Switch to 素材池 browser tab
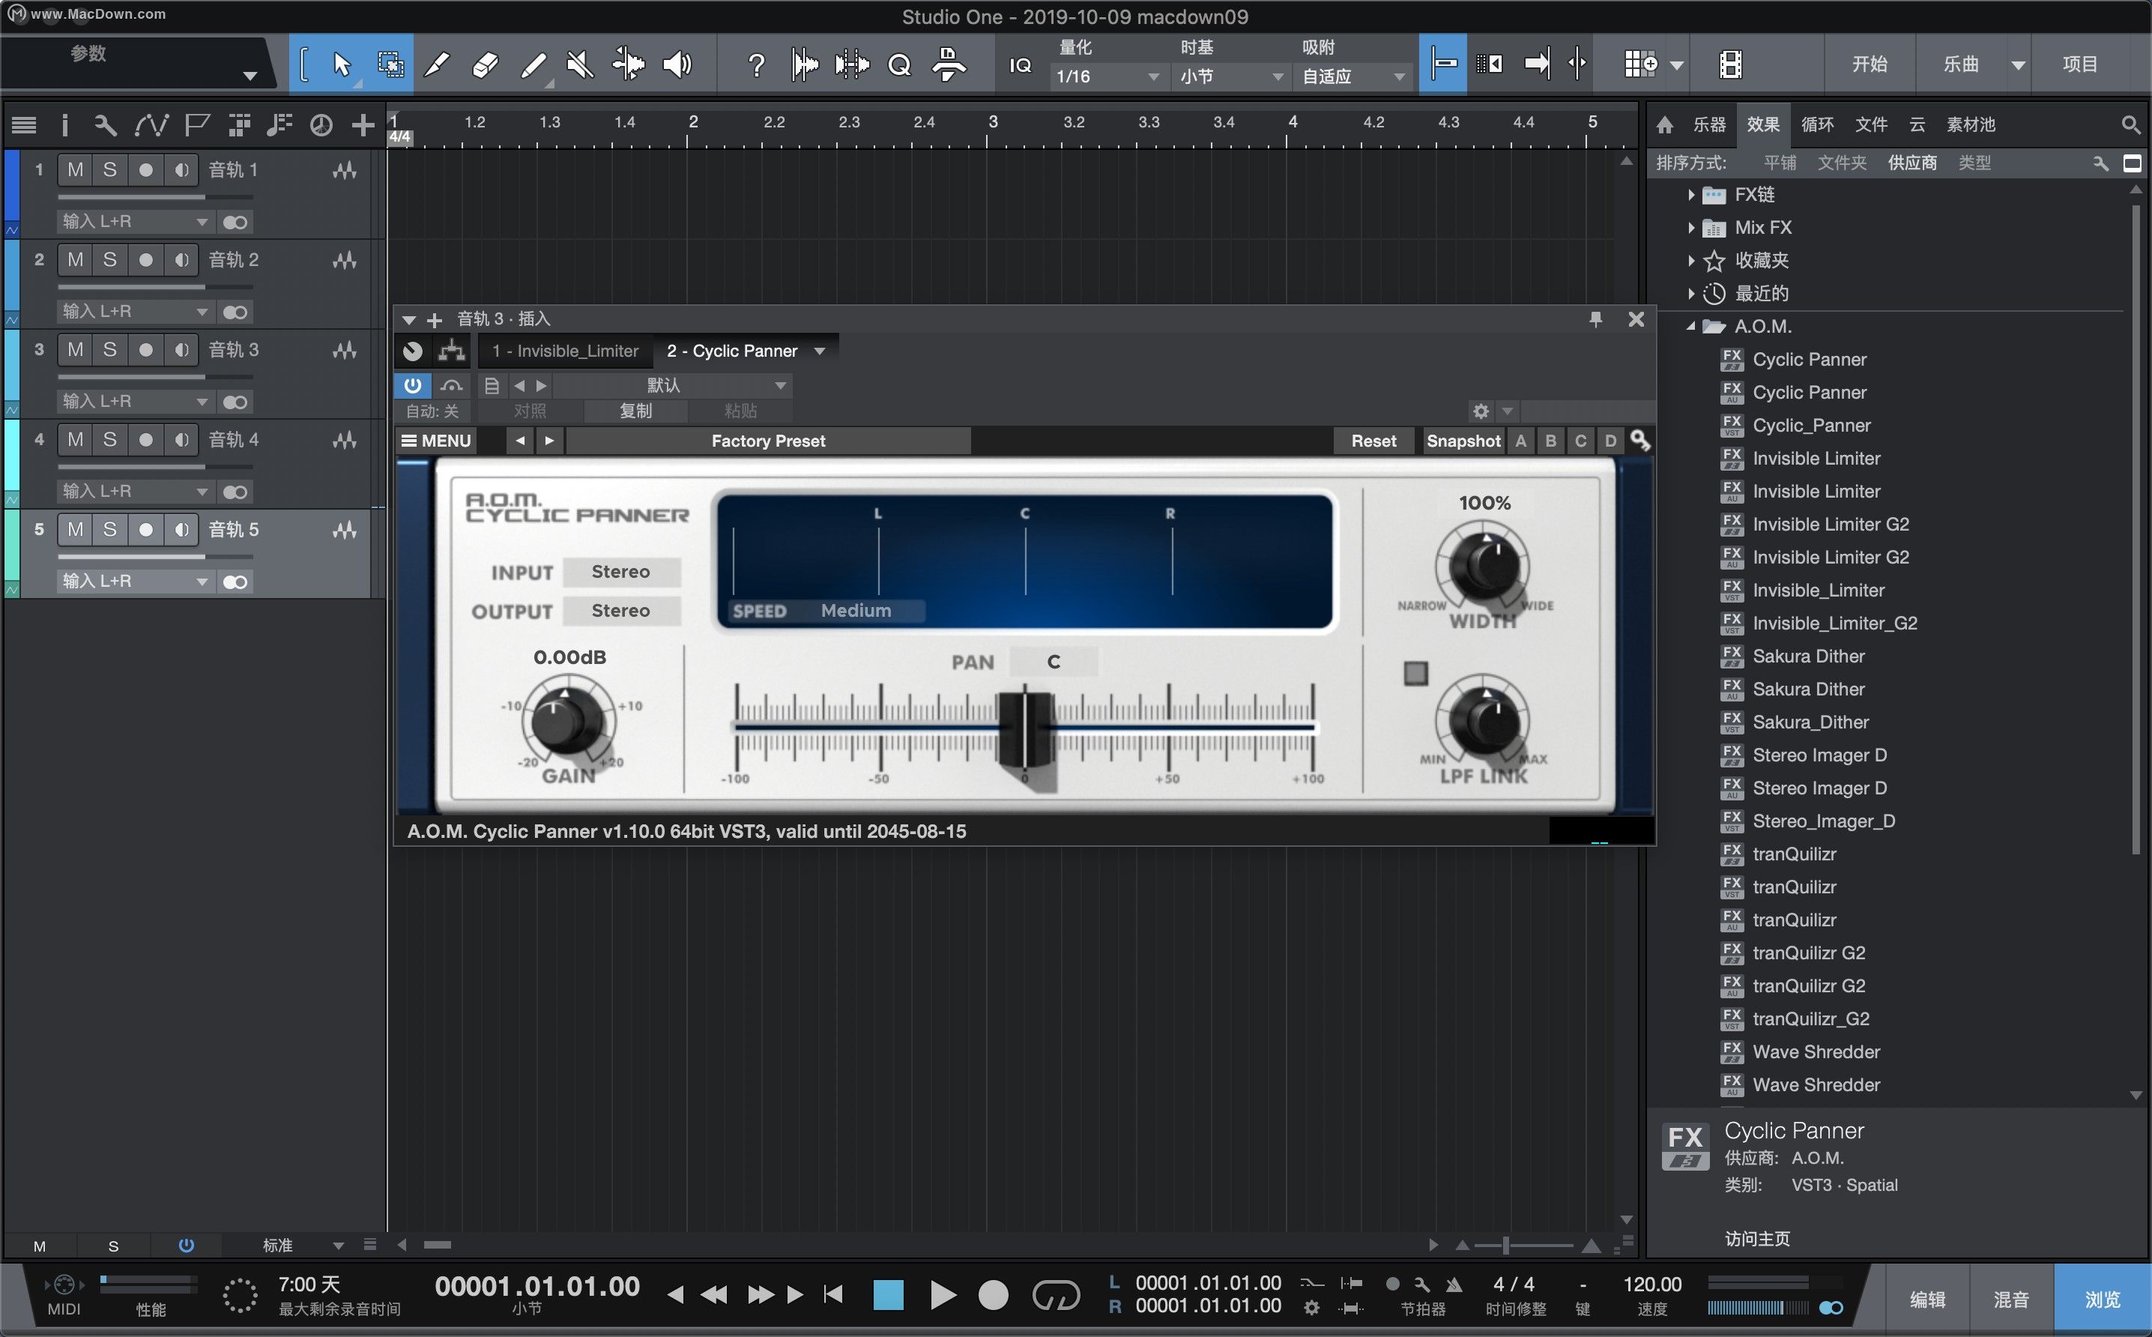Image resolution: width=2152 pixels, height=1337 pixels. [1970, 124]
